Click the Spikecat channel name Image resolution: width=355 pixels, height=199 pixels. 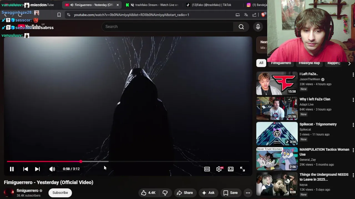305,129
